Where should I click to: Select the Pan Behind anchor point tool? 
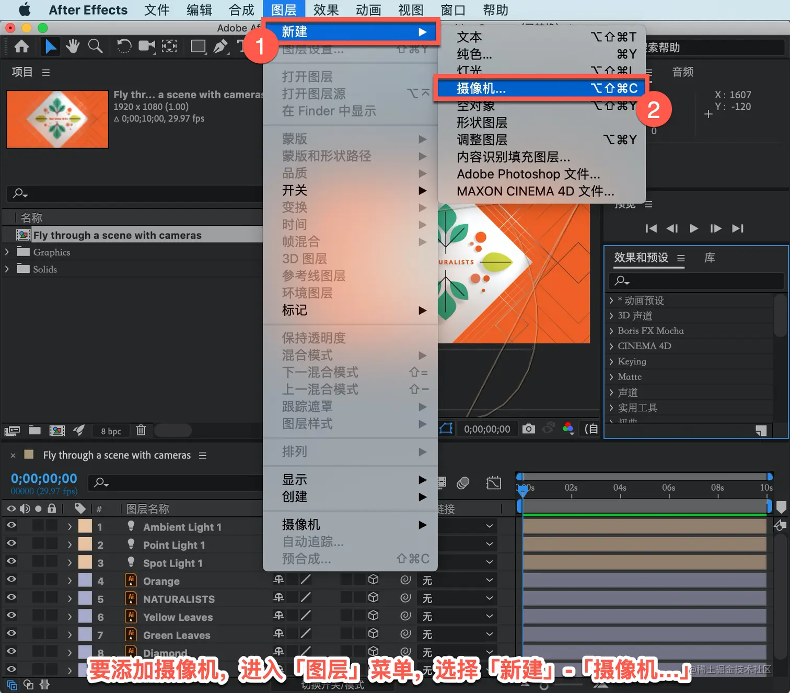tap(169, 47)
